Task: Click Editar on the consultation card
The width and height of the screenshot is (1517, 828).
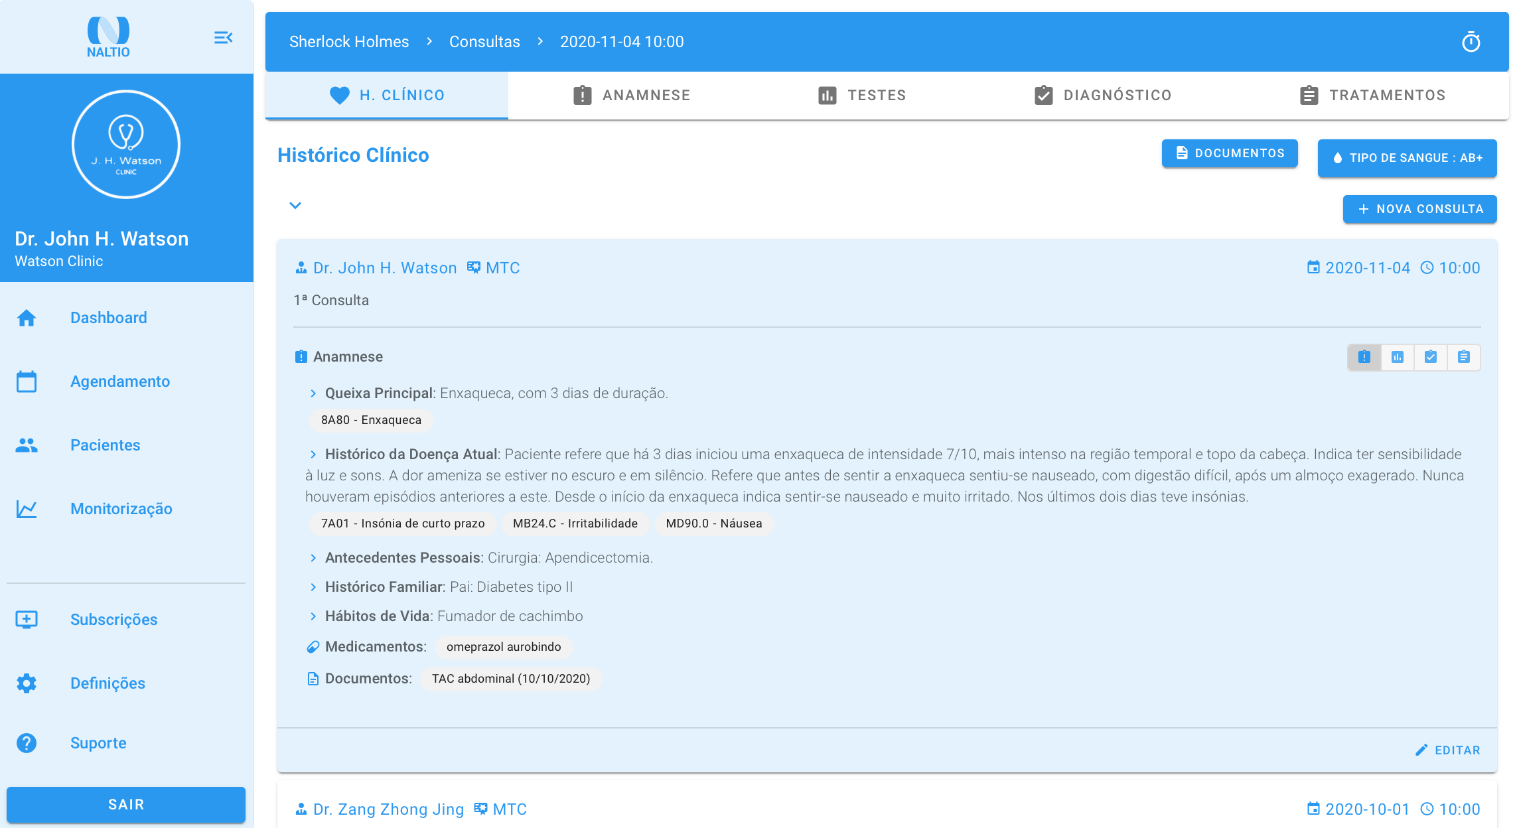Action: pos(1448,750)
